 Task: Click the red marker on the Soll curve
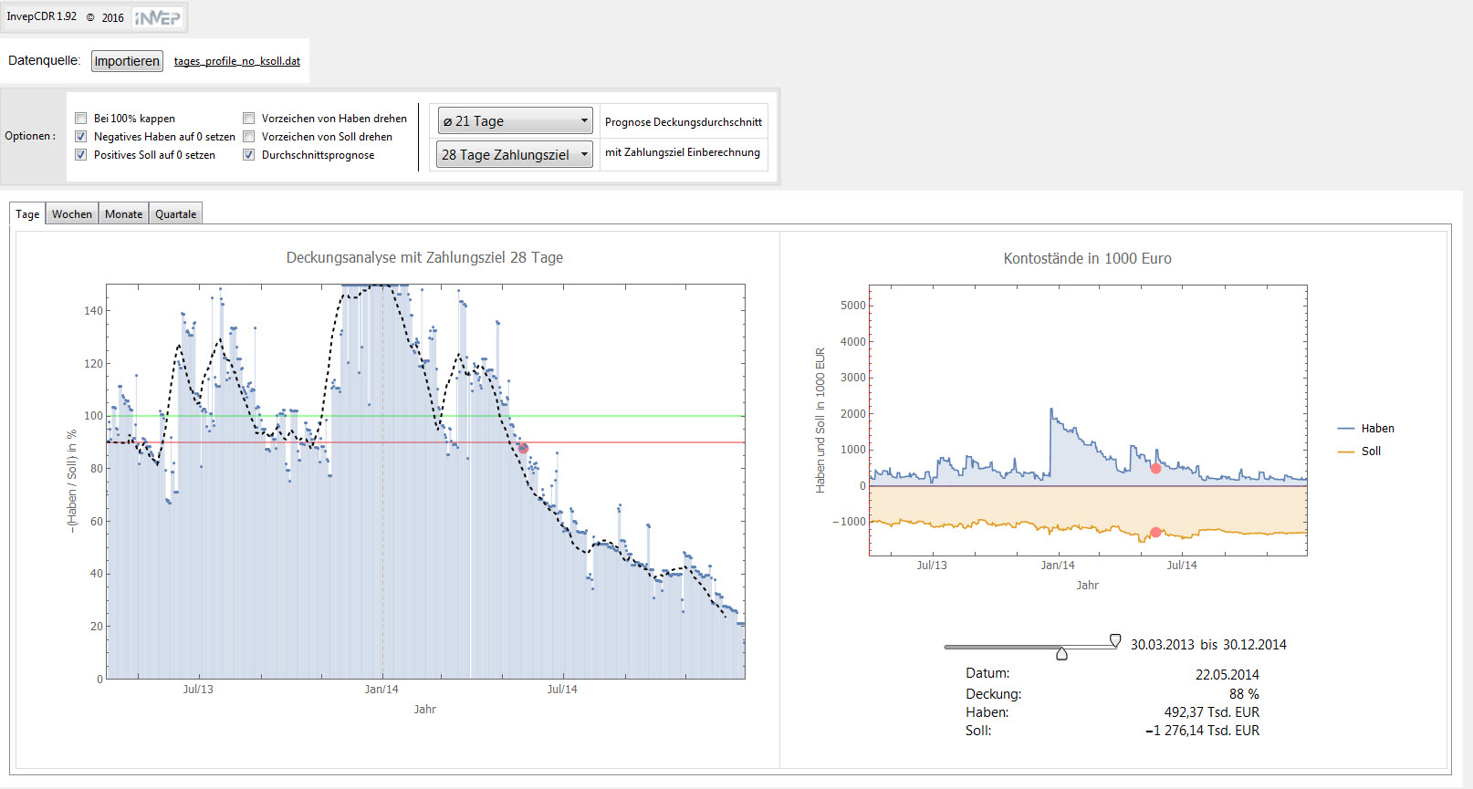click(1155, 532)
